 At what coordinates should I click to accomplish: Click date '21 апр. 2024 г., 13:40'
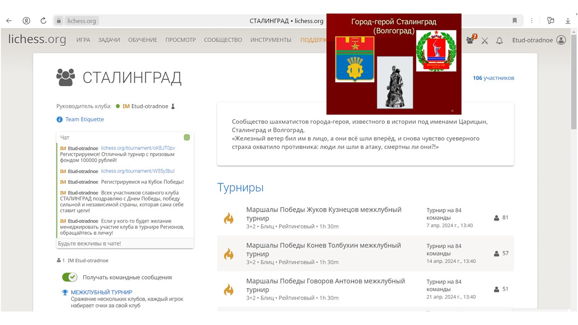[451, 297]
